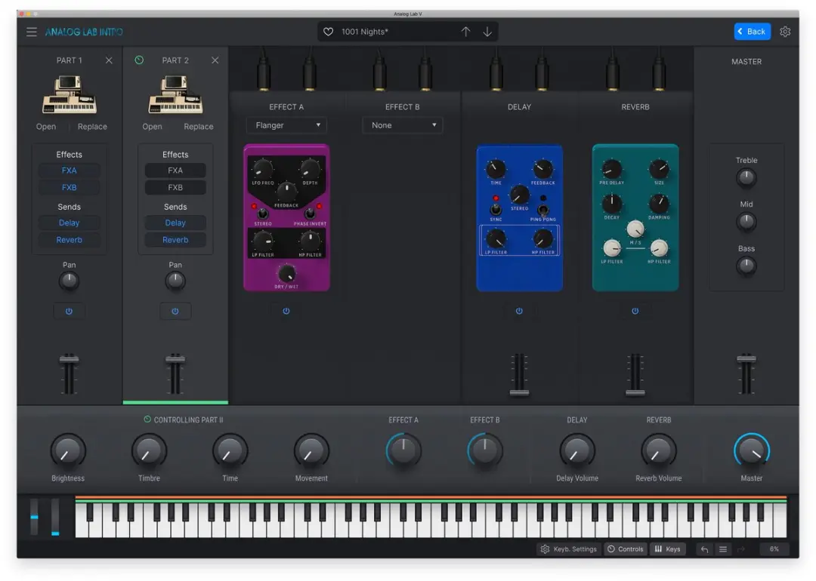Click the redo arrow in bottom bar
The image size is (816, 581).
[x=741, y=549]
